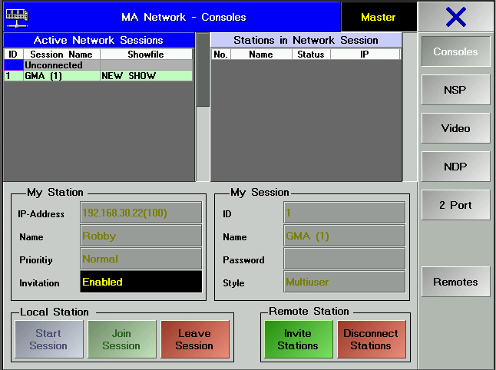Image resolution: width=496 pixels, height=370 pixels.
Task: Close the MA Network dialog with X
Action: (456, 17)
